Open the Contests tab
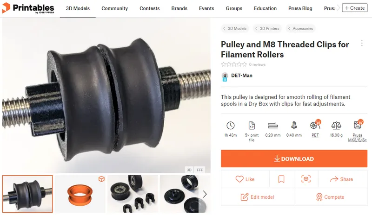The image size is (372, 215). coord(149,8)
